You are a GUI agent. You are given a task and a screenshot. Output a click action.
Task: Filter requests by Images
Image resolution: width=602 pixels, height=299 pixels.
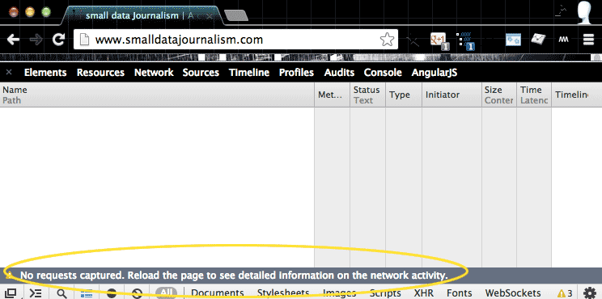pyautogui.click(x=339, y=293)
